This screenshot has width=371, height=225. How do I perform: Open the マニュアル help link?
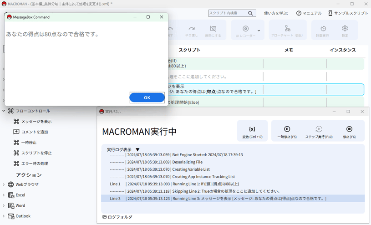tap(309, 13)
